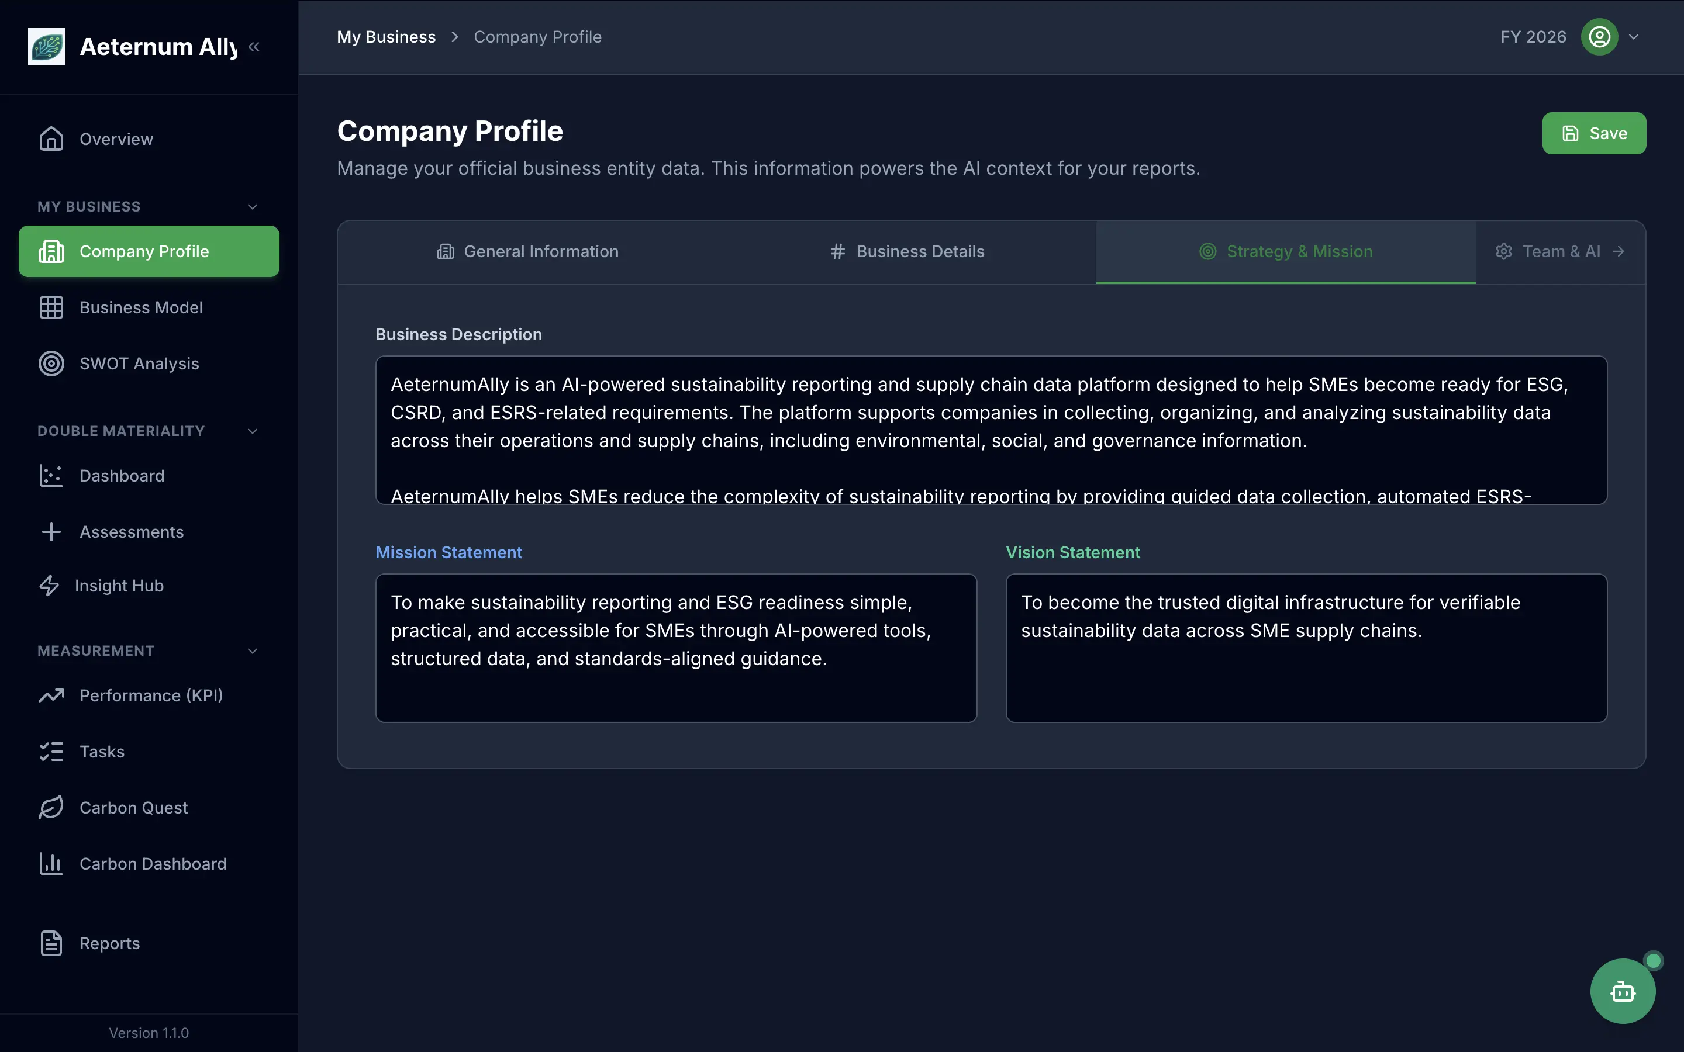Viewport: 1684px width, 1052px height.
Task: Open Assessments in the sidebar
Action: [149, 532]
